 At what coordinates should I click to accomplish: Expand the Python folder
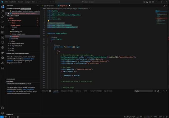tap(13, 41)
